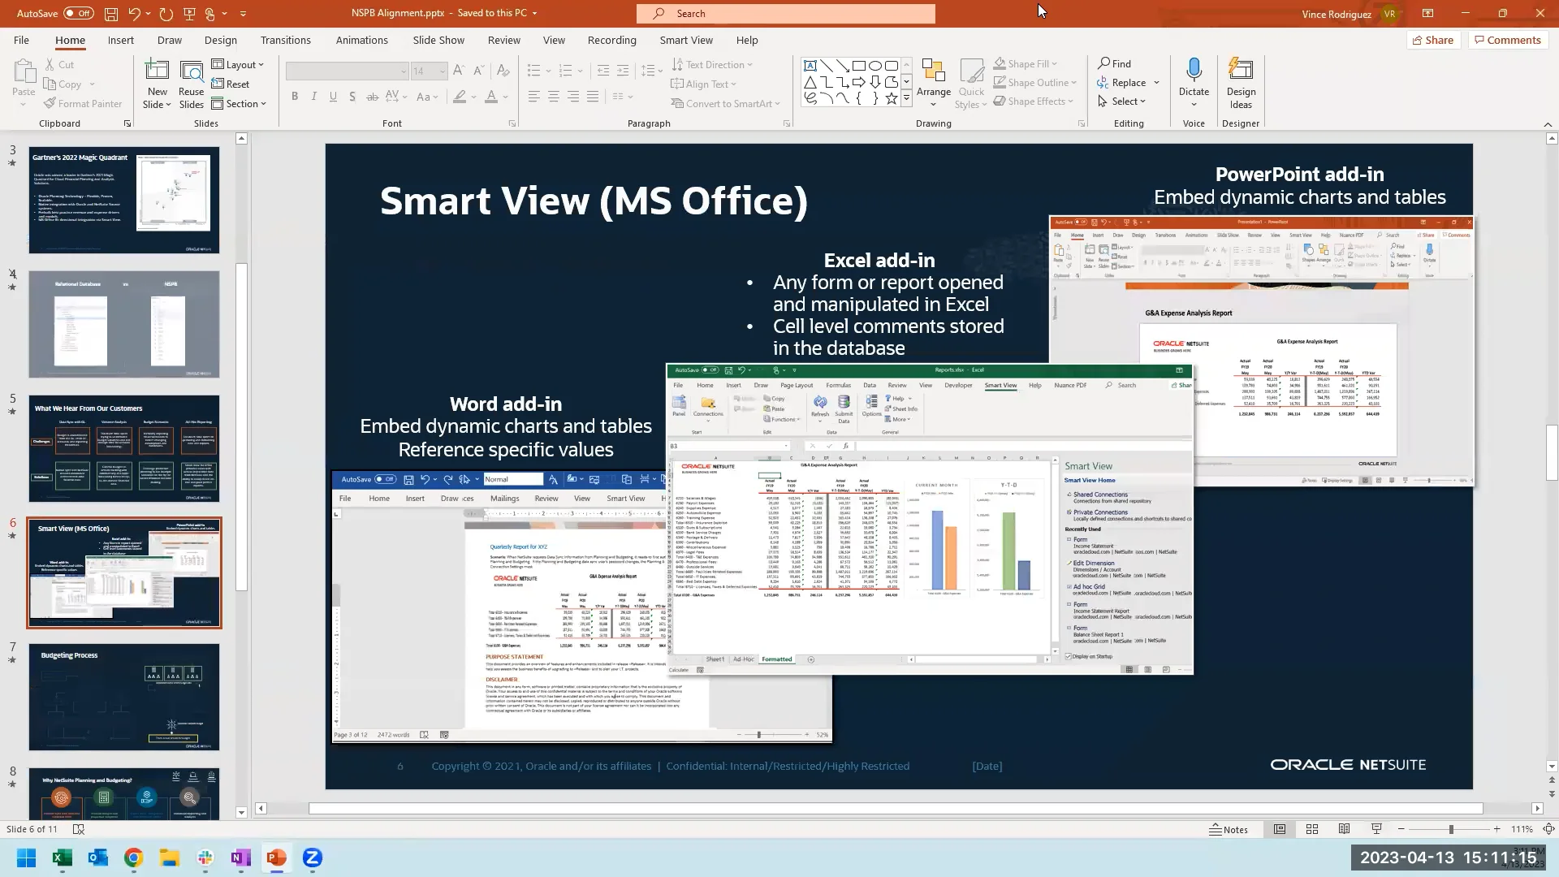Click Convert to SmartArt button
The height and width of the screenshot is (877, 1559).
click(725, 104)
